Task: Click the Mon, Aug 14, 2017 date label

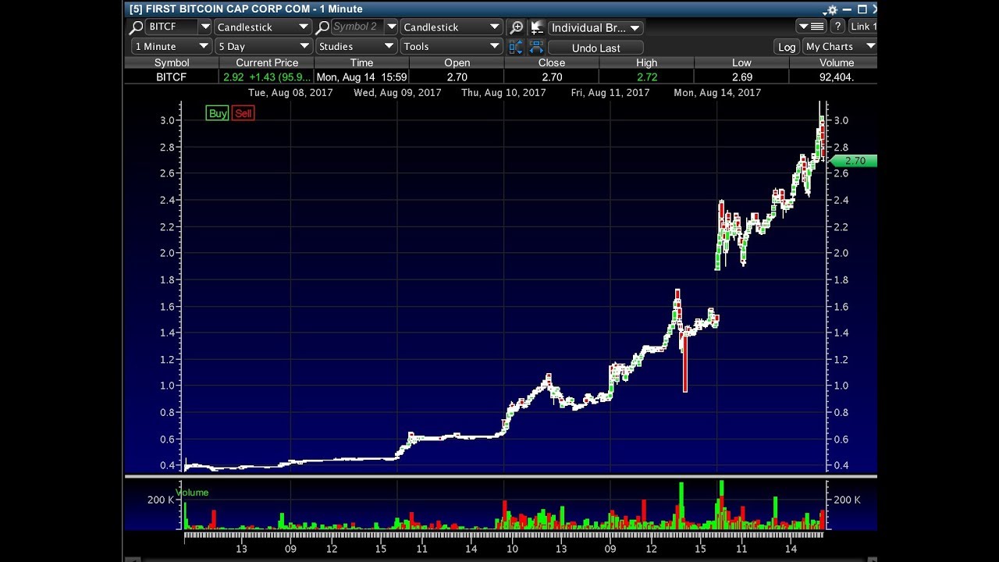Action: tap(717, 92)
